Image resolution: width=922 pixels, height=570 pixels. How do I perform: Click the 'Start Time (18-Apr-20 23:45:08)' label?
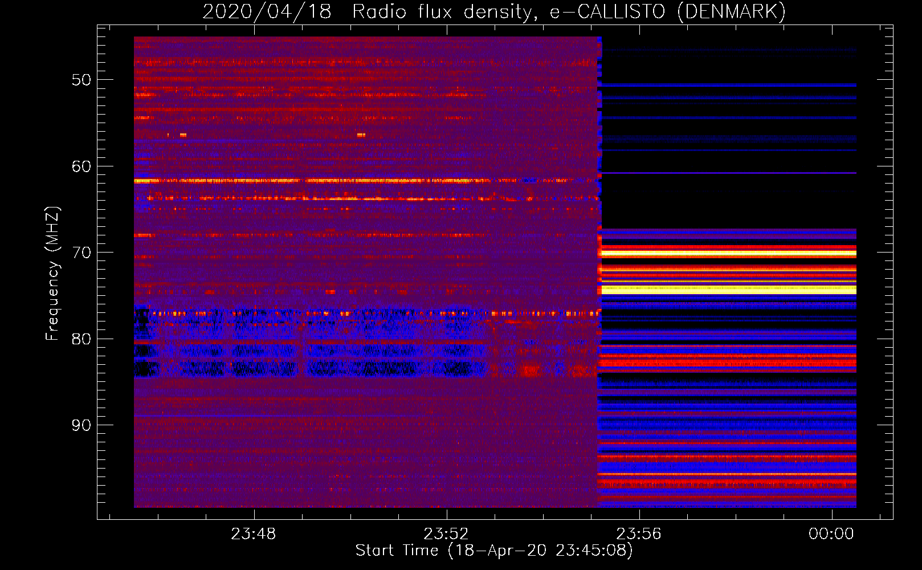click(x=494, y=551)
